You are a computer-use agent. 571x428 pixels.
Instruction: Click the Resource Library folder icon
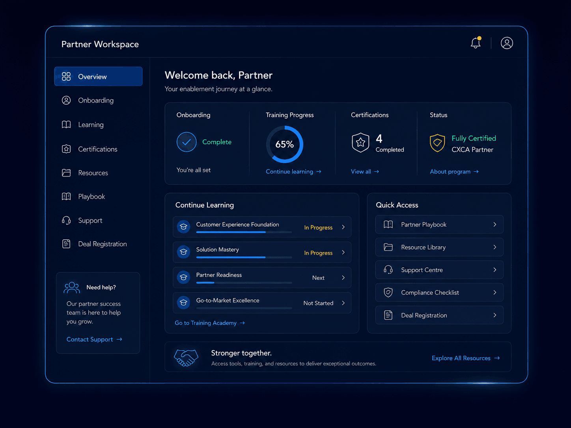click(388, 247)
